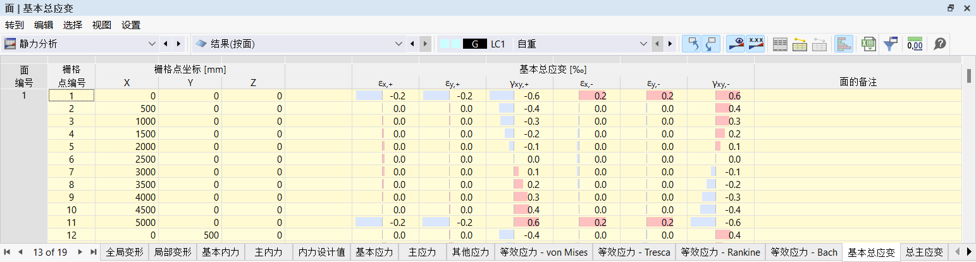Screen dimensions: 976x262
Task: Go to next load case arrow
Action: click(670, 44)
